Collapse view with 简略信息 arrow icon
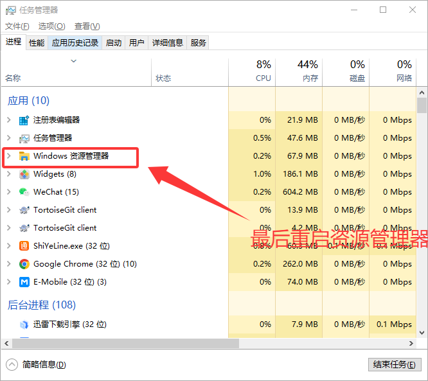The width and height of the screenshot is (428, 381). pyautogui.click(x=12, y=365)
